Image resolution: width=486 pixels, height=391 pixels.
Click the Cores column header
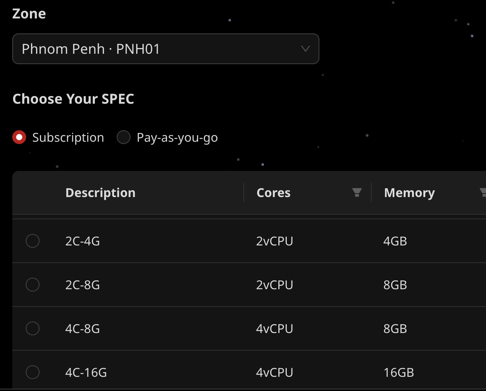click(273, 192)
